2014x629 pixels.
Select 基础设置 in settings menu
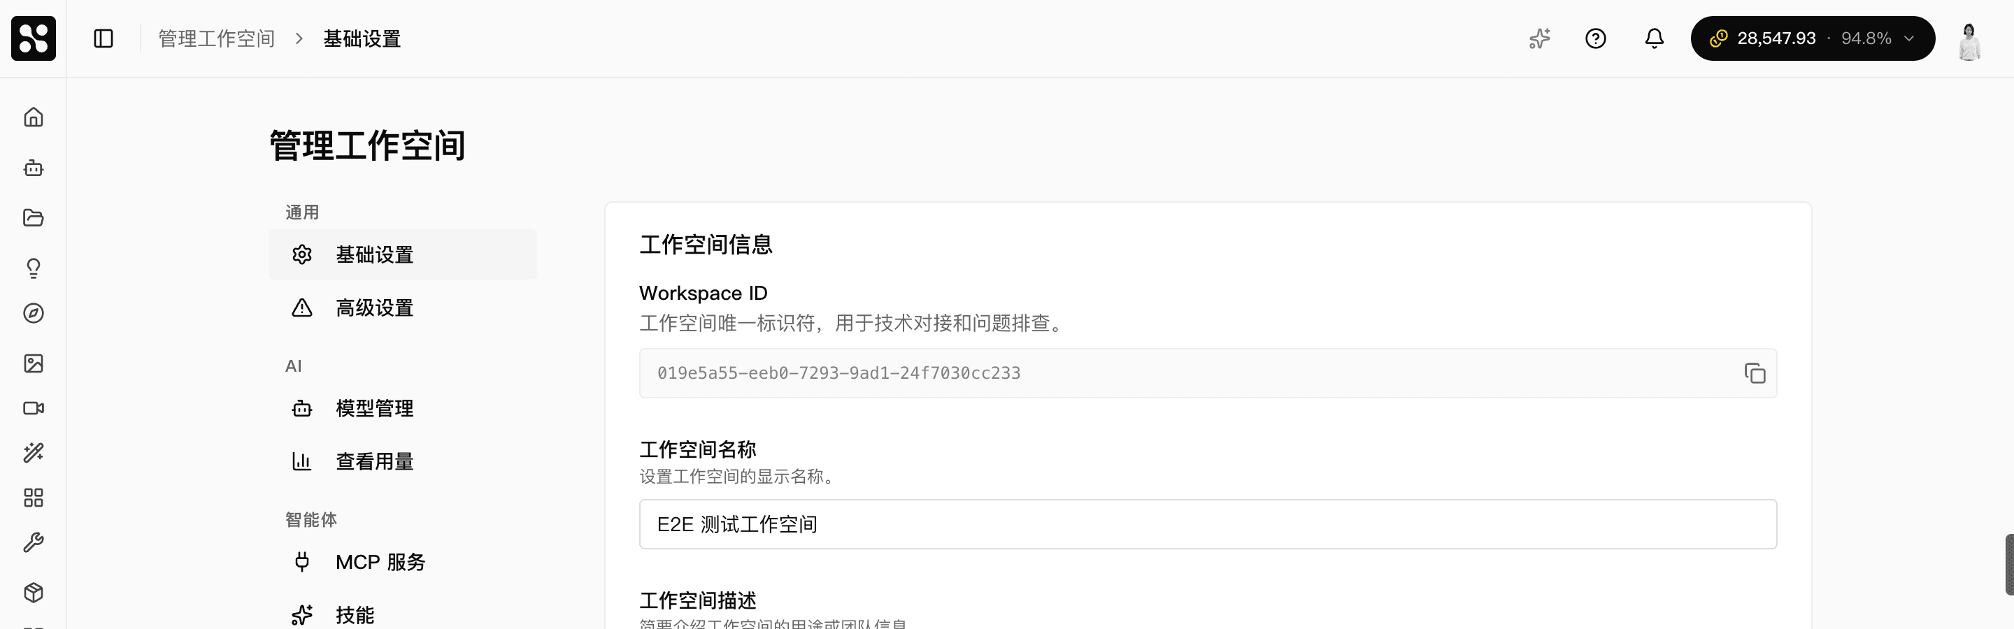tap(403, 254)
